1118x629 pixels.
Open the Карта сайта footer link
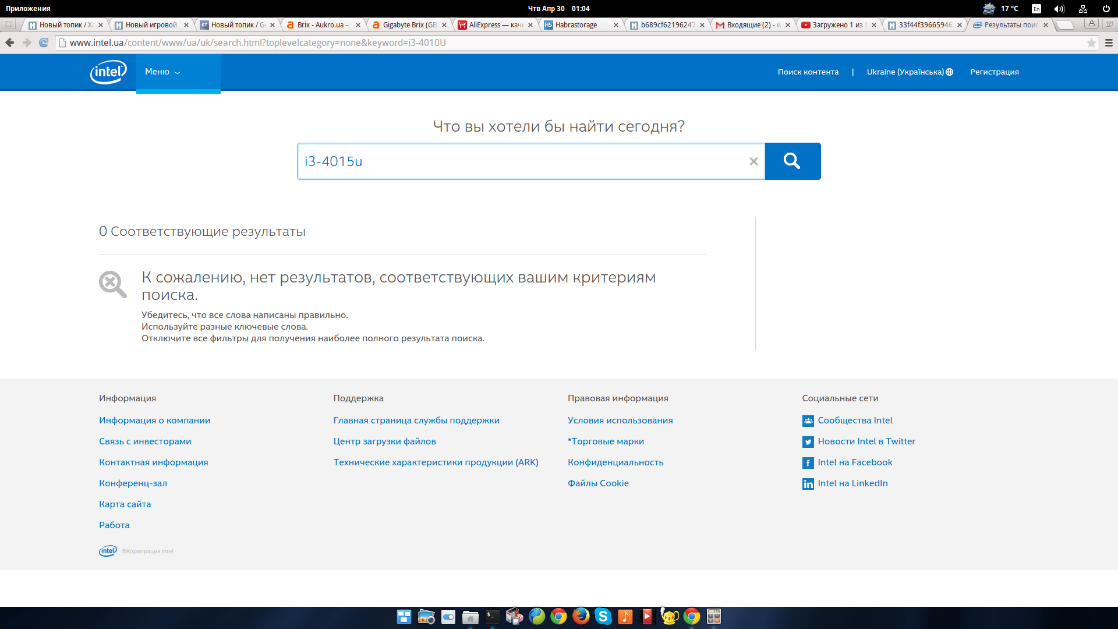coord(125,504)
